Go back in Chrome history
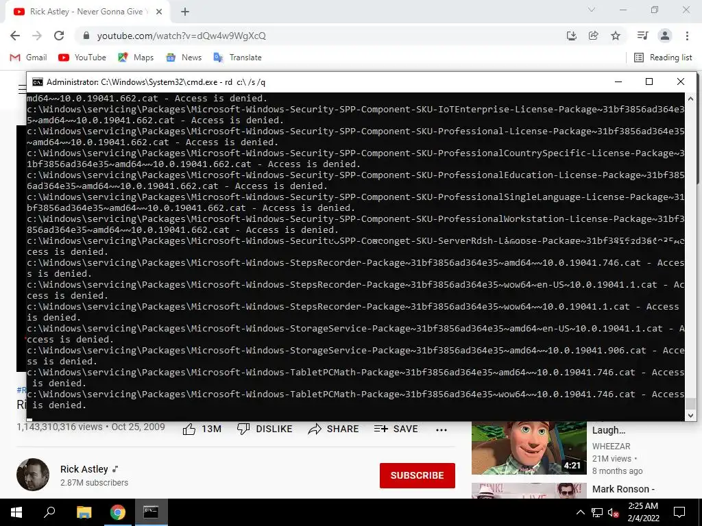Screen dimensions: 702x526 point(15,36)
